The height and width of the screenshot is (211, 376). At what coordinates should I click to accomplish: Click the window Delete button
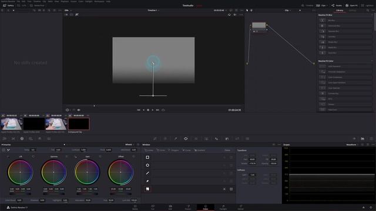[227, 150]
